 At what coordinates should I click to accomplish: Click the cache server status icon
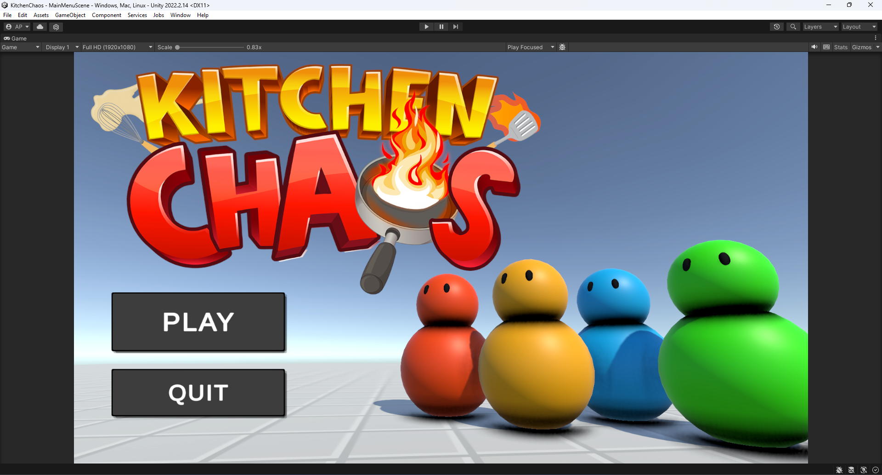pyautogui.click(x=851, y=470)
